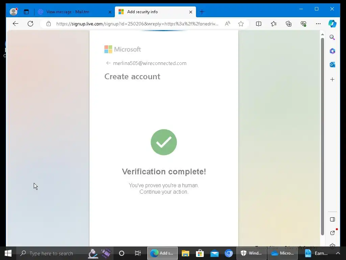Open File Explorer from taskbar
This screenshot has width=346, height=260.
(186, 253)
